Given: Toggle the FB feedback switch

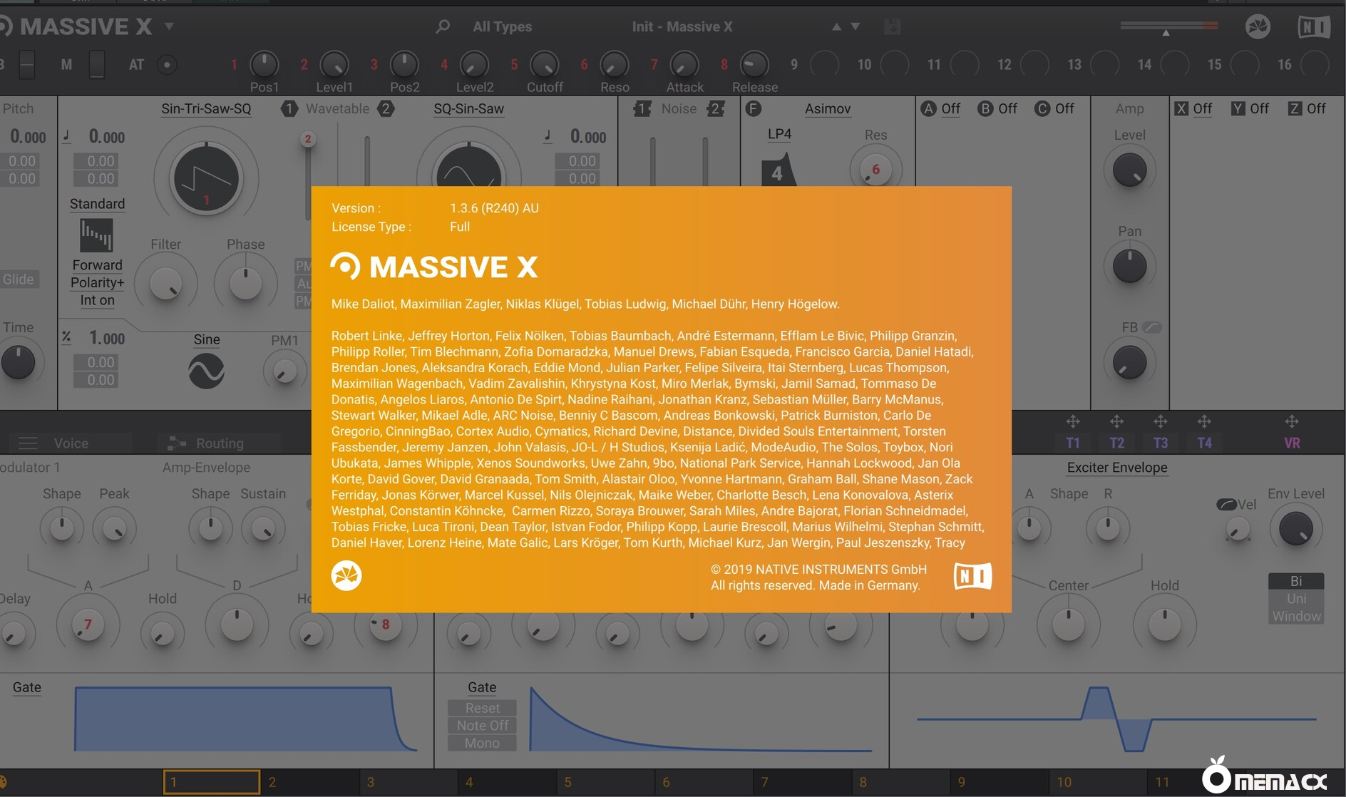Looking at the screenshot, I should 1151,327.
